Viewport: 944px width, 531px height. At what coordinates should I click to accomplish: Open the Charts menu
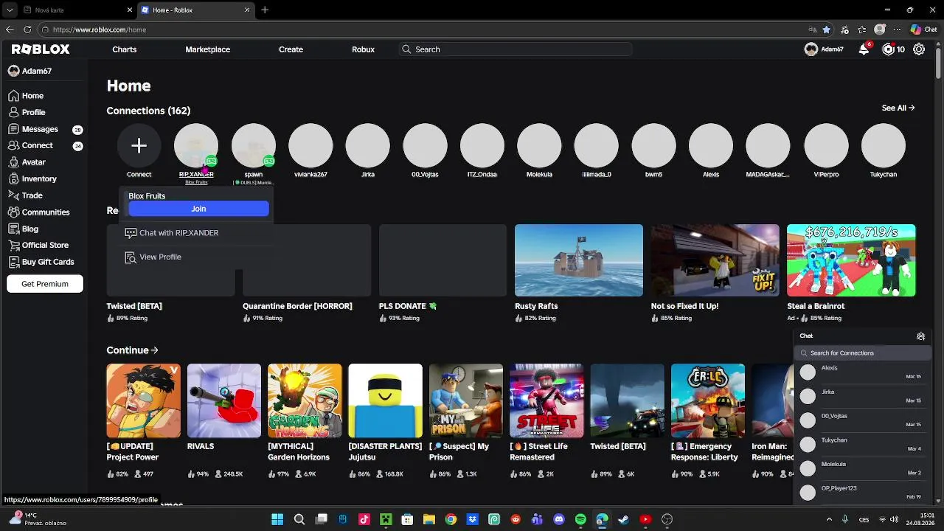pos(124,49)
